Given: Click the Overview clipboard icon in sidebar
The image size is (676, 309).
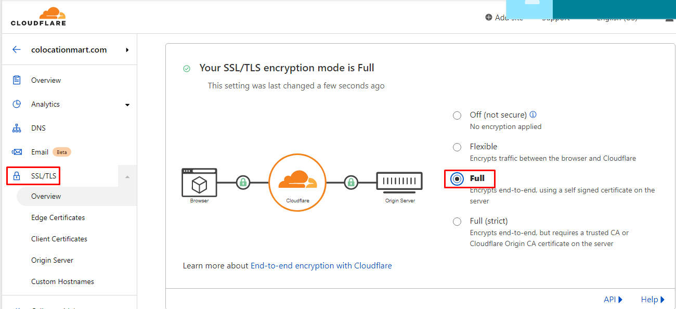Looking at the screenshot, I should click(x=17, y=80).
